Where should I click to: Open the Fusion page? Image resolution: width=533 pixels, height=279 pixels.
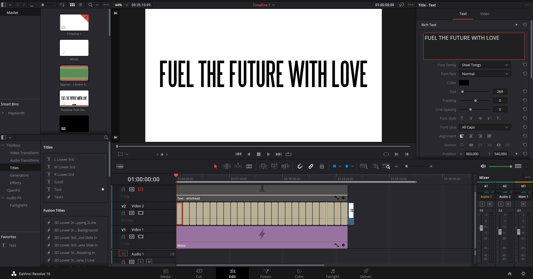tap(266, 273)
